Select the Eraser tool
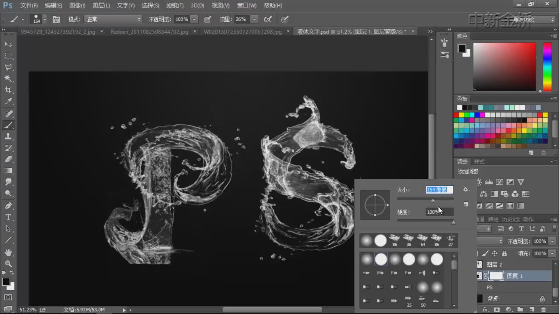 coord(8,159)
